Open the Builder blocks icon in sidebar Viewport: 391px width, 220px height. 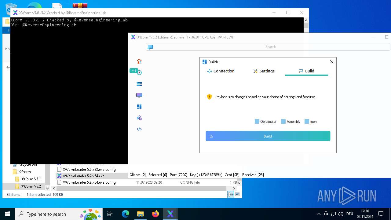point(139,107)
